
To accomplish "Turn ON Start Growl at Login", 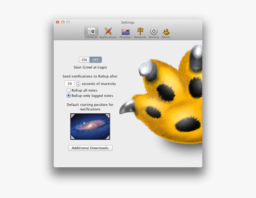I will click(84, 60).
